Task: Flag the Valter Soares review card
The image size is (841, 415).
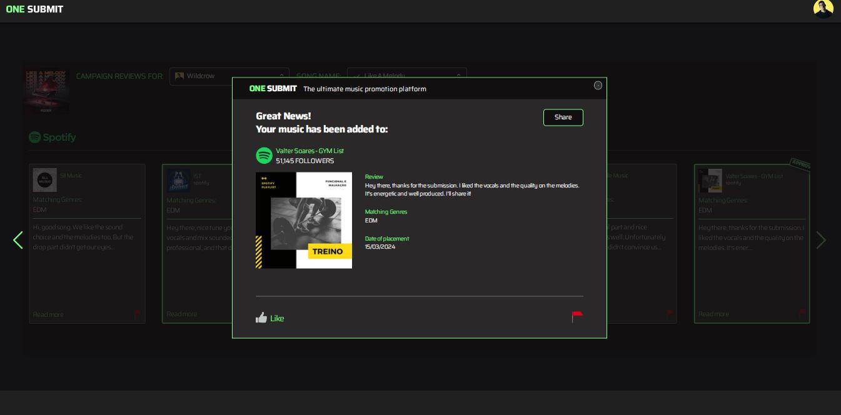Action: tap(802, 313)
